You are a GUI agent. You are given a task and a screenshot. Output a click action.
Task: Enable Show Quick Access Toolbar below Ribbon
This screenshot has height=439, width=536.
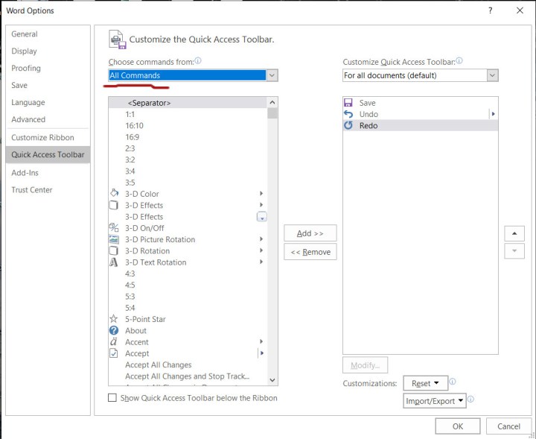(x=113, y=398)
